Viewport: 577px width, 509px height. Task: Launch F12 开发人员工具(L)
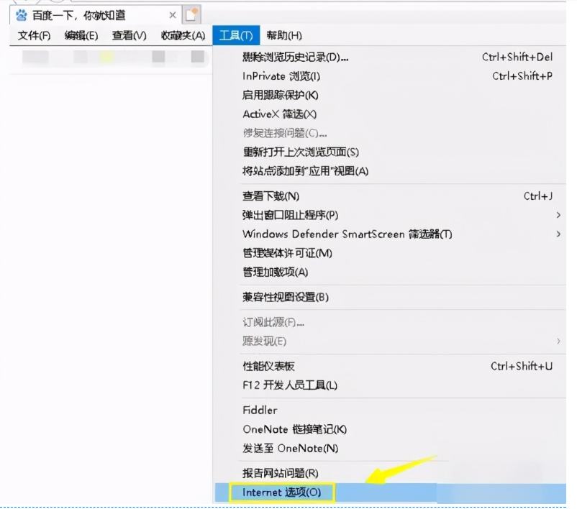[x=289, y=385]
